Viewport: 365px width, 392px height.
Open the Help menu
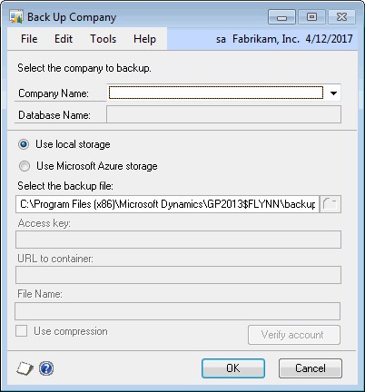click(x=144, y=39)
